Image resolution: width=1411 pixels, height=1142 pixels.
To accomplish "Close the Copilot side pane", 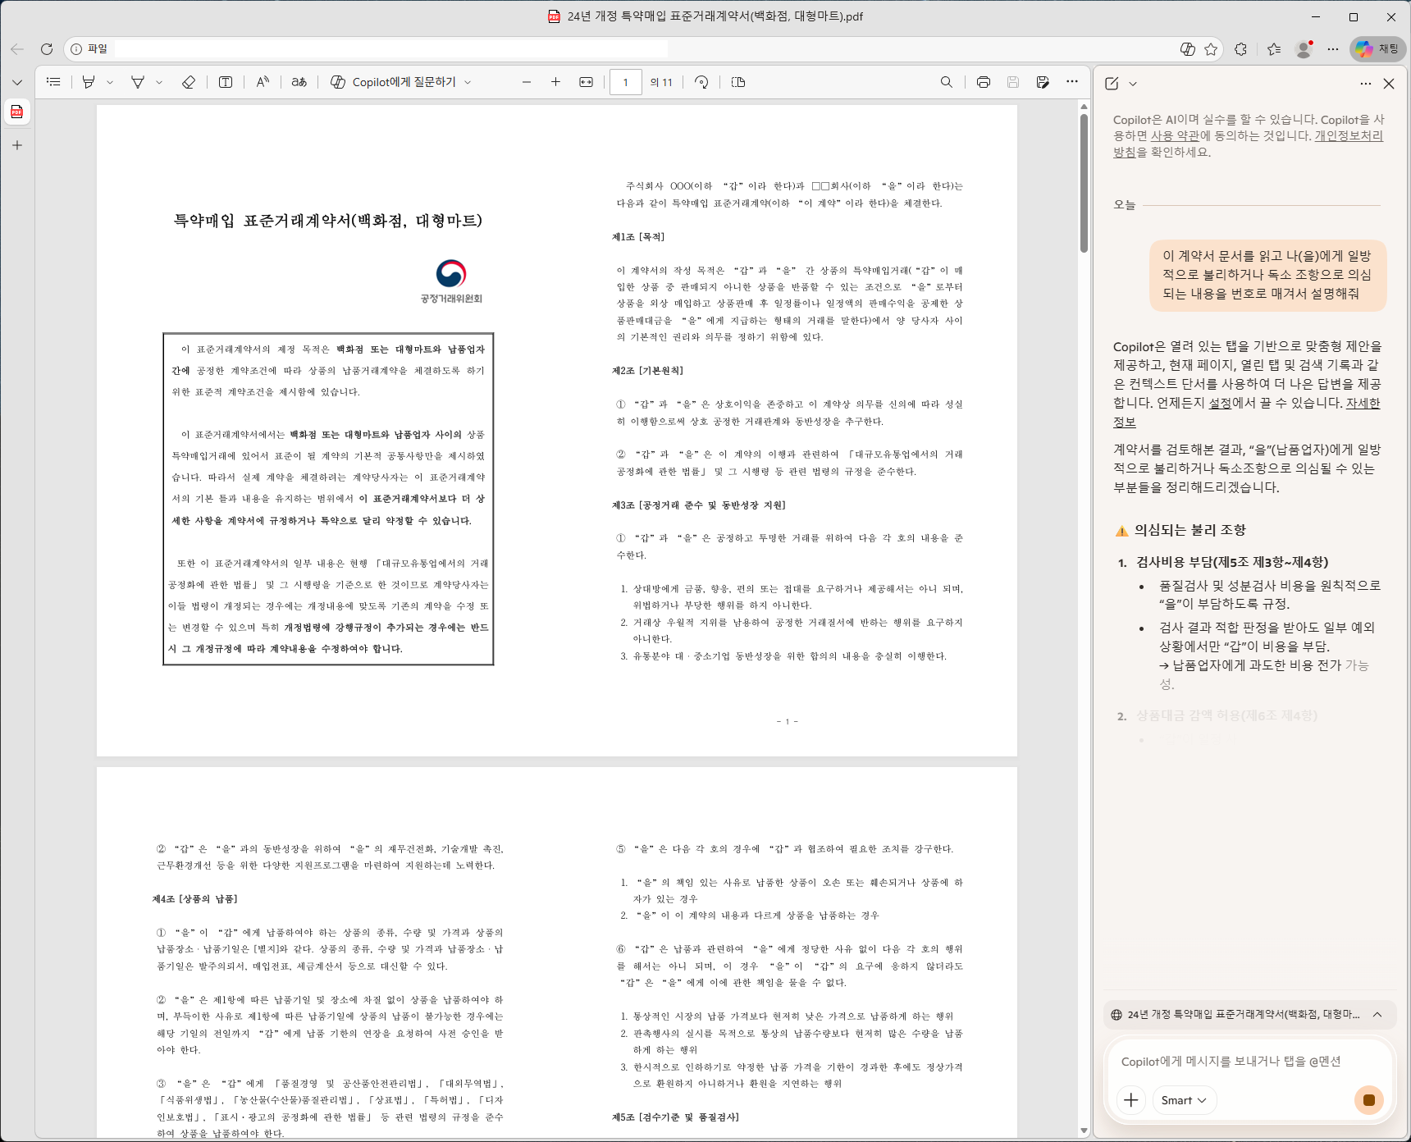I will tap(1389, 84).
